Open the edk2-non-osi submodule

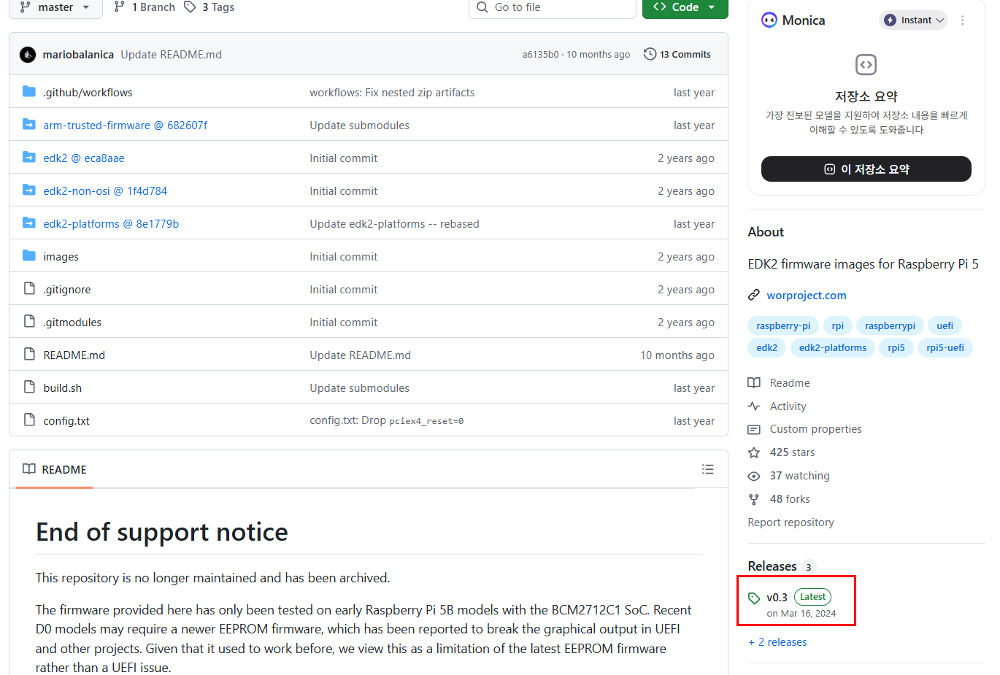click(105, 191)
